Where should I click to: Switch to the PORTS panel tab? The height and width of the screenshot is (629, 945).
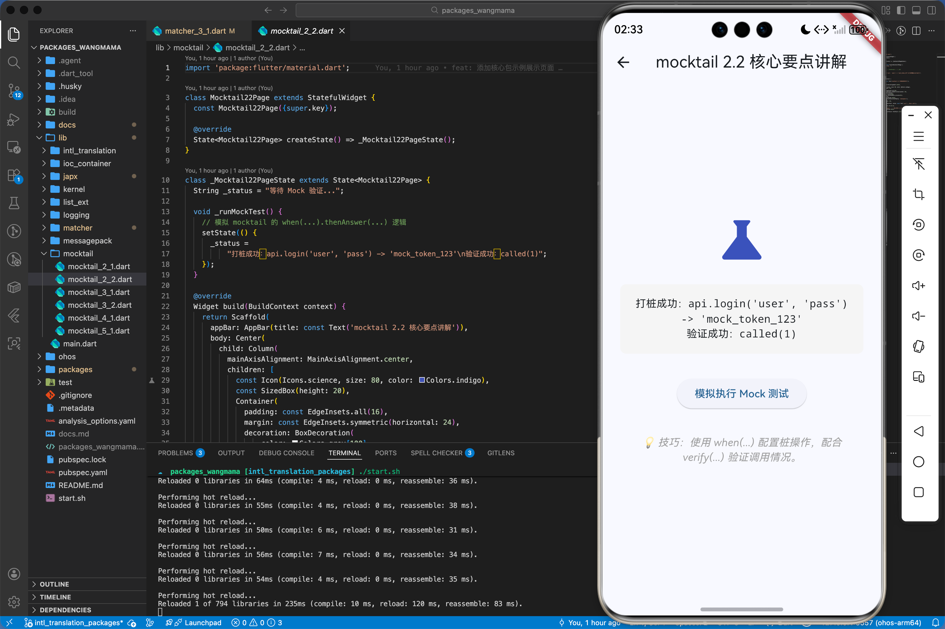385,453
